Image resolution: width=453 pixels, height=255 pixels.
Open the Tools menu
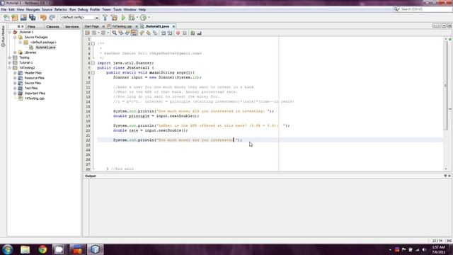coord(117,9)
